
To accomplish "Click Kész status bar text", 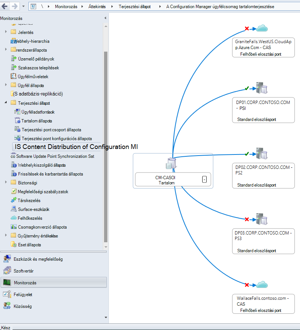I will tap(6, 327).
